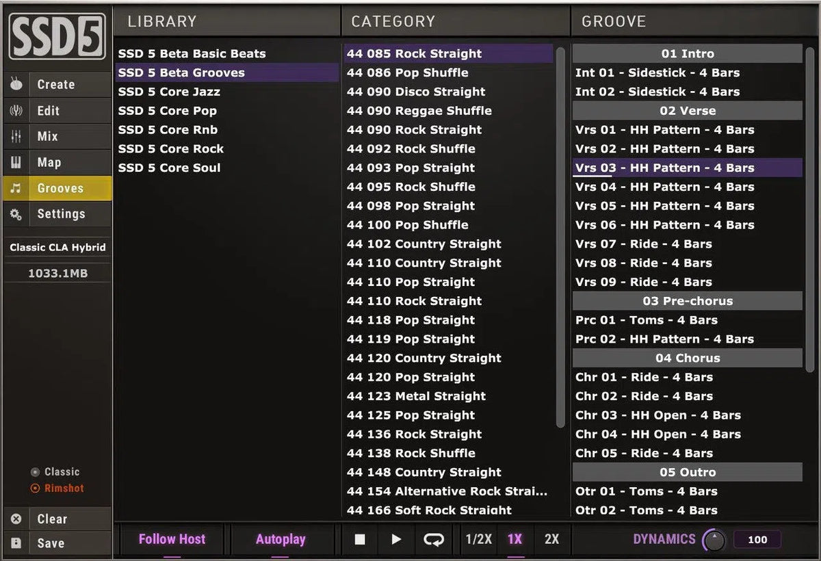Toggle the loop playback icon
The height and width of the screenshot is (561, 821).
[433, 539]
